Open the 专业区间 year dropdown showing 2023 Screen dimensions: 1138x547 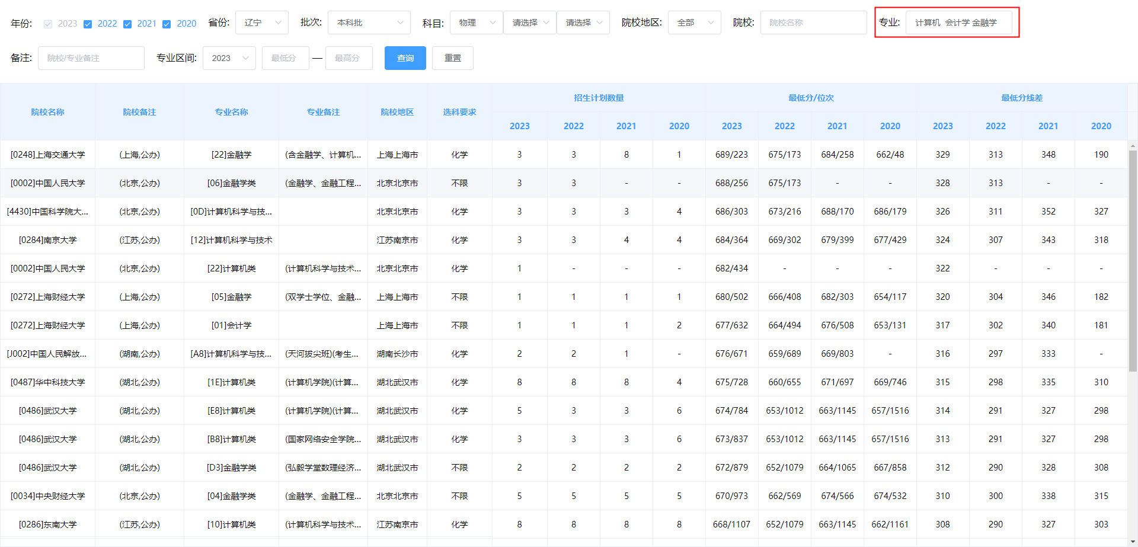(229, 57)
